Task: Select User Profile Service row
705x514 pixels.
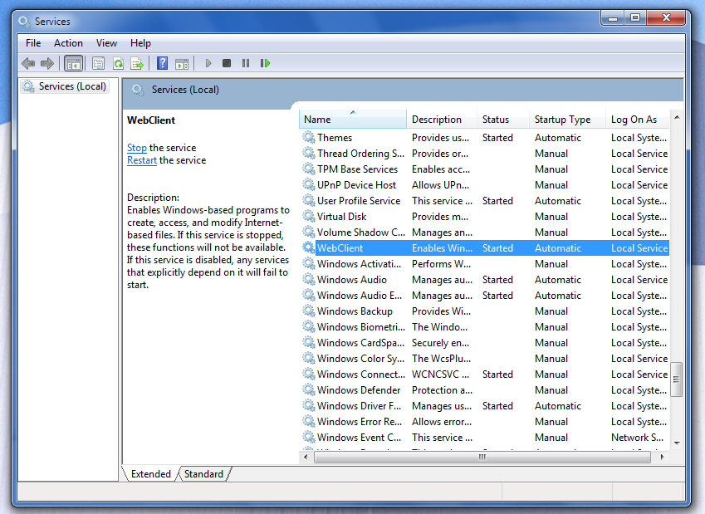Action: pos(485,201)
